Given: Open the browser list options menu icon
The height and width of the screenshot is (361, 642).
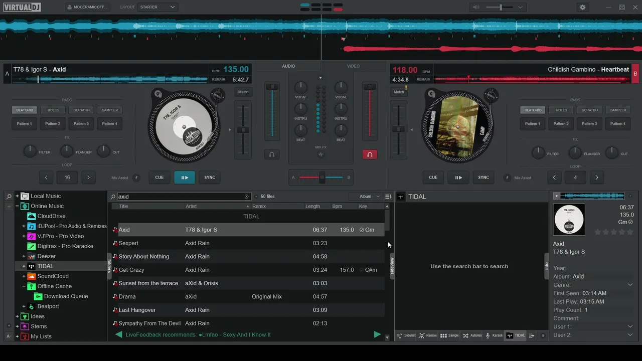Looking at the screenshot, I should pyautogui.click(x=388, y=197).
